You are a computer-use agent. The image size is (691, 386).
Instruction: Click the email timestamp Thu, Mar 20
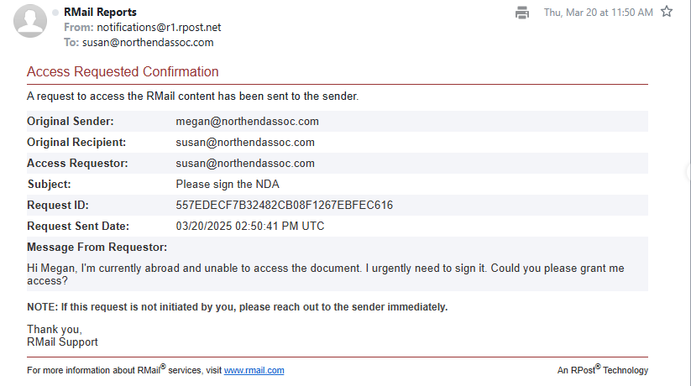coord(598,13)
